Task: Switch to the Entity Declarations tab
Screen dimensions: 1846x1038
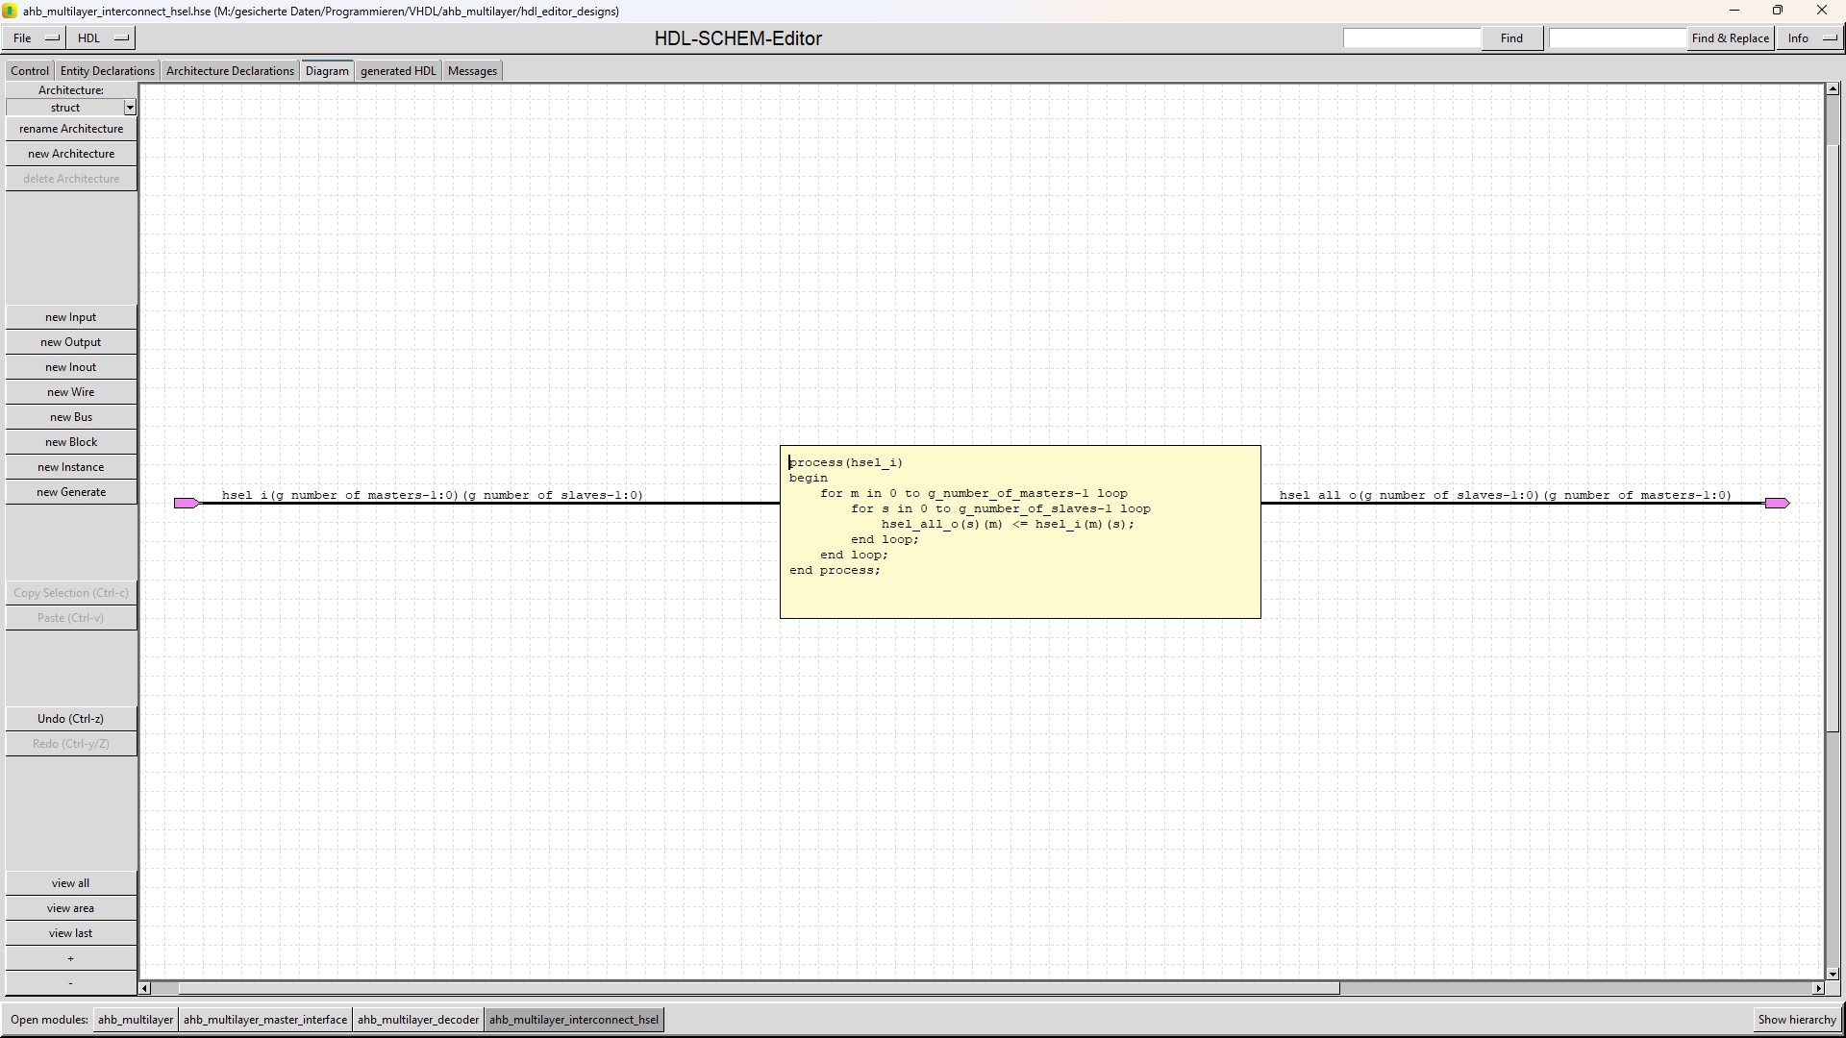Action: (x=107, y=71)
